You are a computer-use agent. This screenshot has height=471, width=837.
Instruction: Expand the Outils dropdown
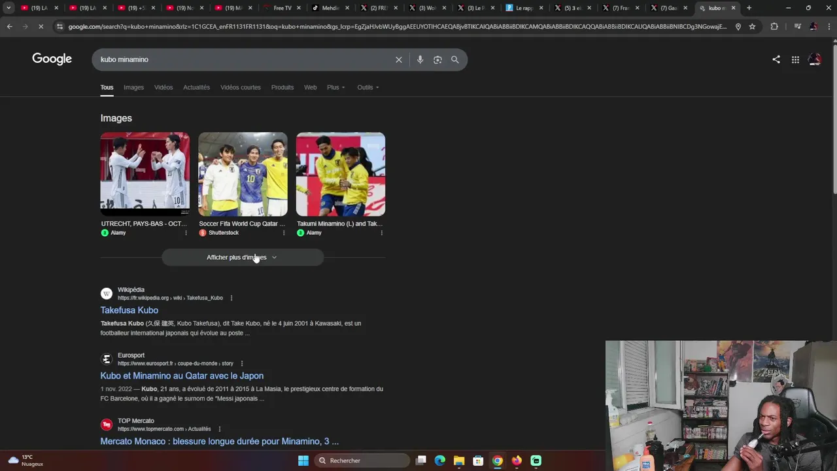[x=367, y=87]
